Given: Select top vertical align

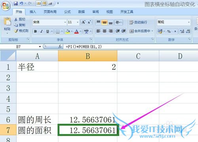Looking at the screenshot, I should [x=98, y=22].
